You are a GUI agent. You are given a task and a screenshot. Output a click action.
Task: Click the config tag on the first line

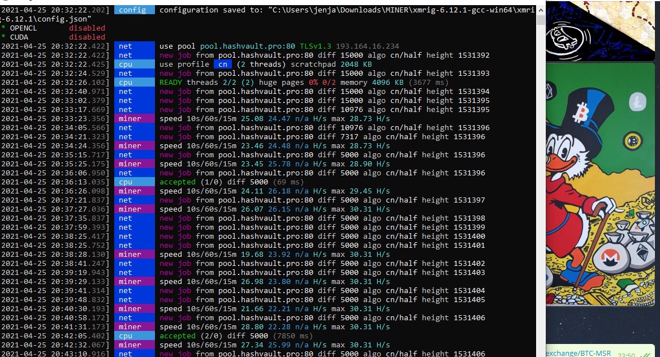(x=134, y=10)
